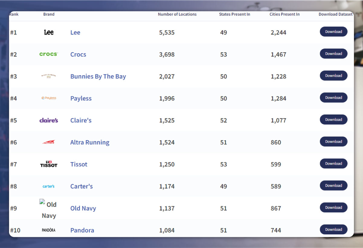363x248 pixels.
Task: Click the Number of Locations column header
Action: [177, 14]
